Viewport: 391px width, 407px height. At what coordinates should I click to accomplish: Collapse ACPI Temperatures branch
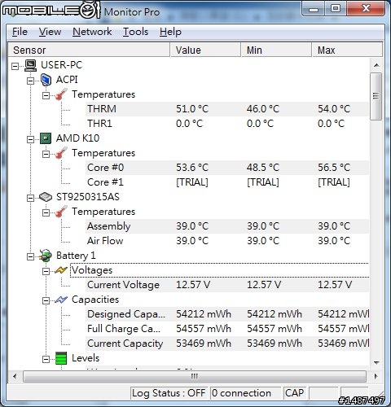click(x=46, y=95)
